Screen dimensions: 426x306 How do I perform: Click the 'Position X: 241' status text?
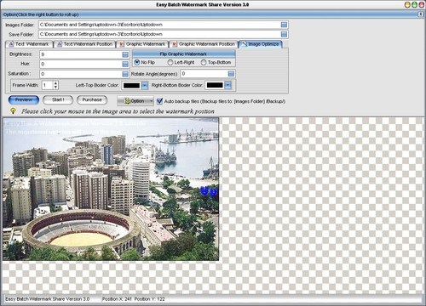click(118, 299)
